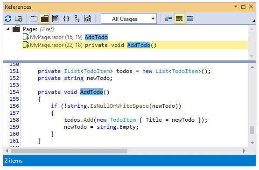Select the compact lines layout icon
The image size is (259, 170).
[x=168, y=19]
